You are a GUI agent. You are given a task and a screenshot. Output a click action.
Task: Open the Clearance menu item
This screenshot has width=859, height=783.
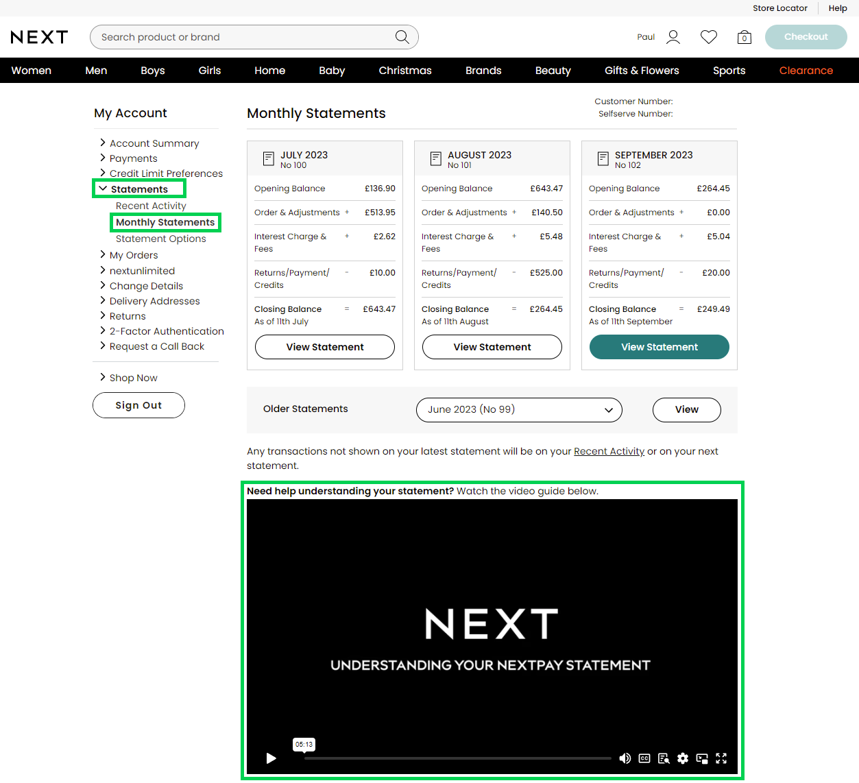click(806, 71)
